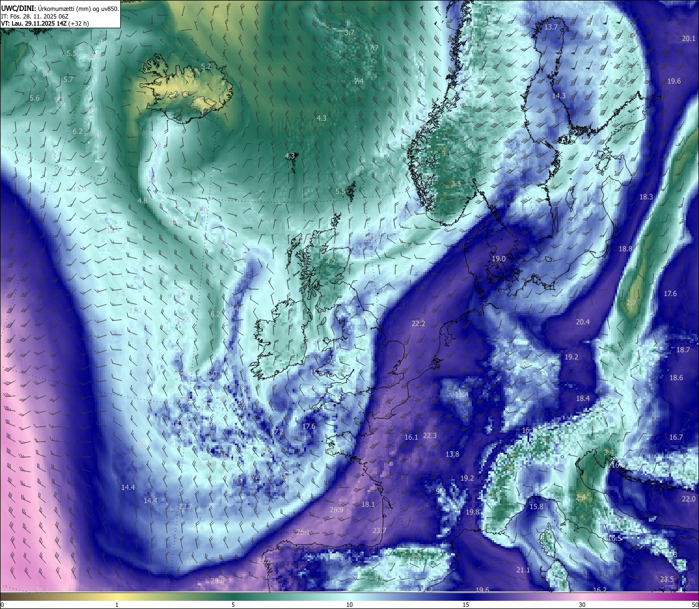Select the 5.2 value over Iceland
Image resolution: width=699 pixels, height=609 pixels.
pyautogui.click(x=206, y=66)
